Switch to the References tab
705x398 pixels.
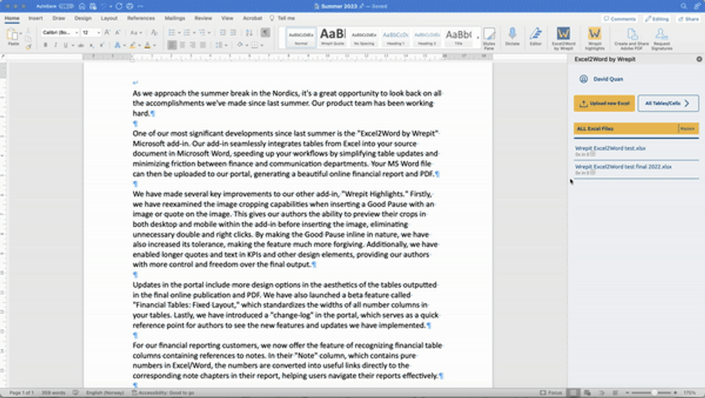tap(141, 18)
